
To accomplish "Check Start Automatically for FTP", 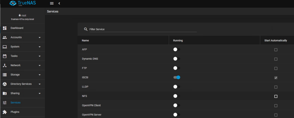I will [x=276, y=68].
